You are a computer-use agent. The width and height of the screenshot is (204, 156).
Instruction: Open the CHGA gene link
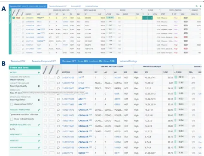click(x=81, y=83)
